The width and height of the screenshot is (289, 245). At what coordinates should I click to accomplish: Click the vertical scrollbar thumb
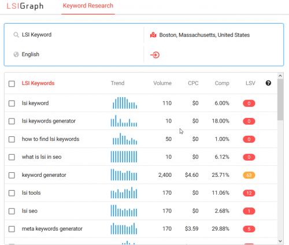point(280,99)
